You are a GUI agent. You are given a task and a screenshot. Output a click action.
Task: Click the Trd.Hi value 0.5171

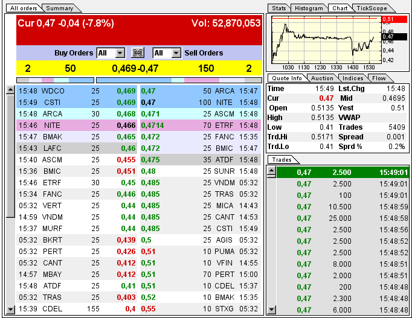point(323,137)
